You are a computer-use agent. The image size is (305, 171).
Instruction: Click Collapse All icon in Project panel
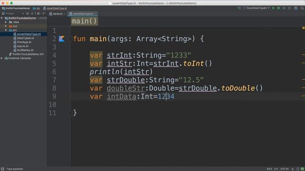(32, 14)
